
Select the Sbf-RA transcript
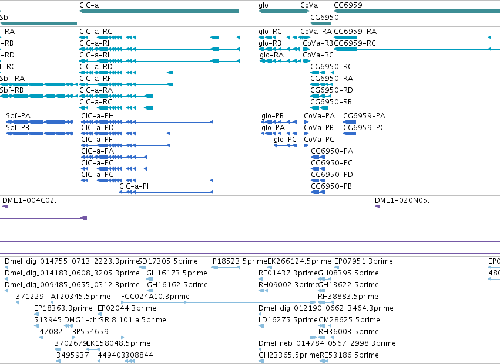click(x=39, y=84)
